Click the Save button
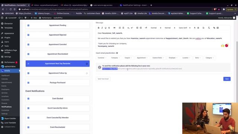This screenshot has width=238, height=134. (x=227, y=79)
